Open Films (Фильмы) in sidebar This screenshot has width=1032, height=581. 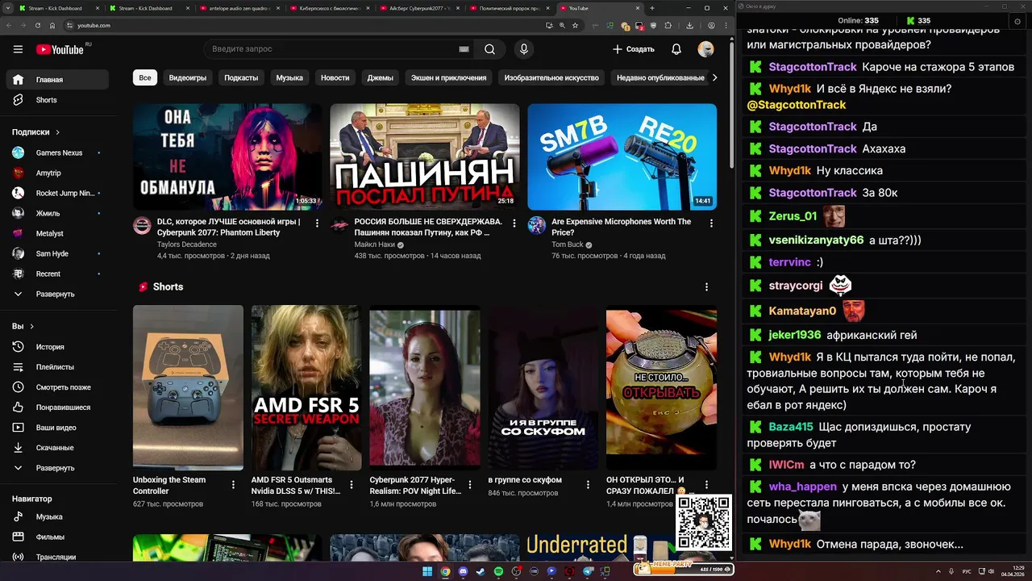point(56,537)
